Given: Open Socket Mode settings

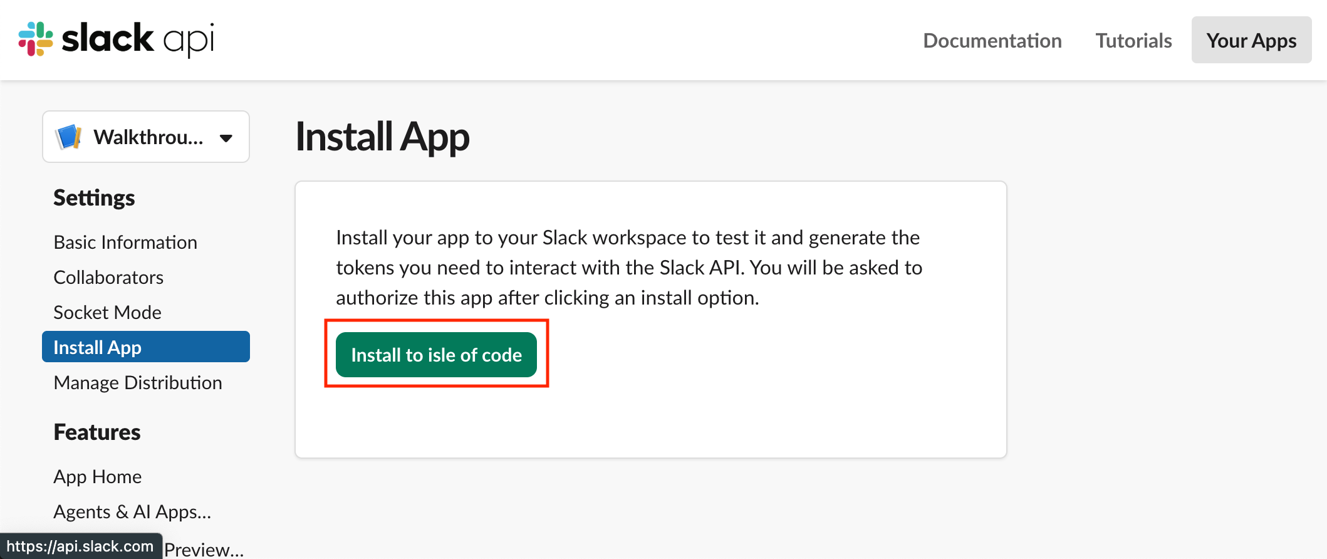Looking at the screenshot, I should (x=107, y=313).
